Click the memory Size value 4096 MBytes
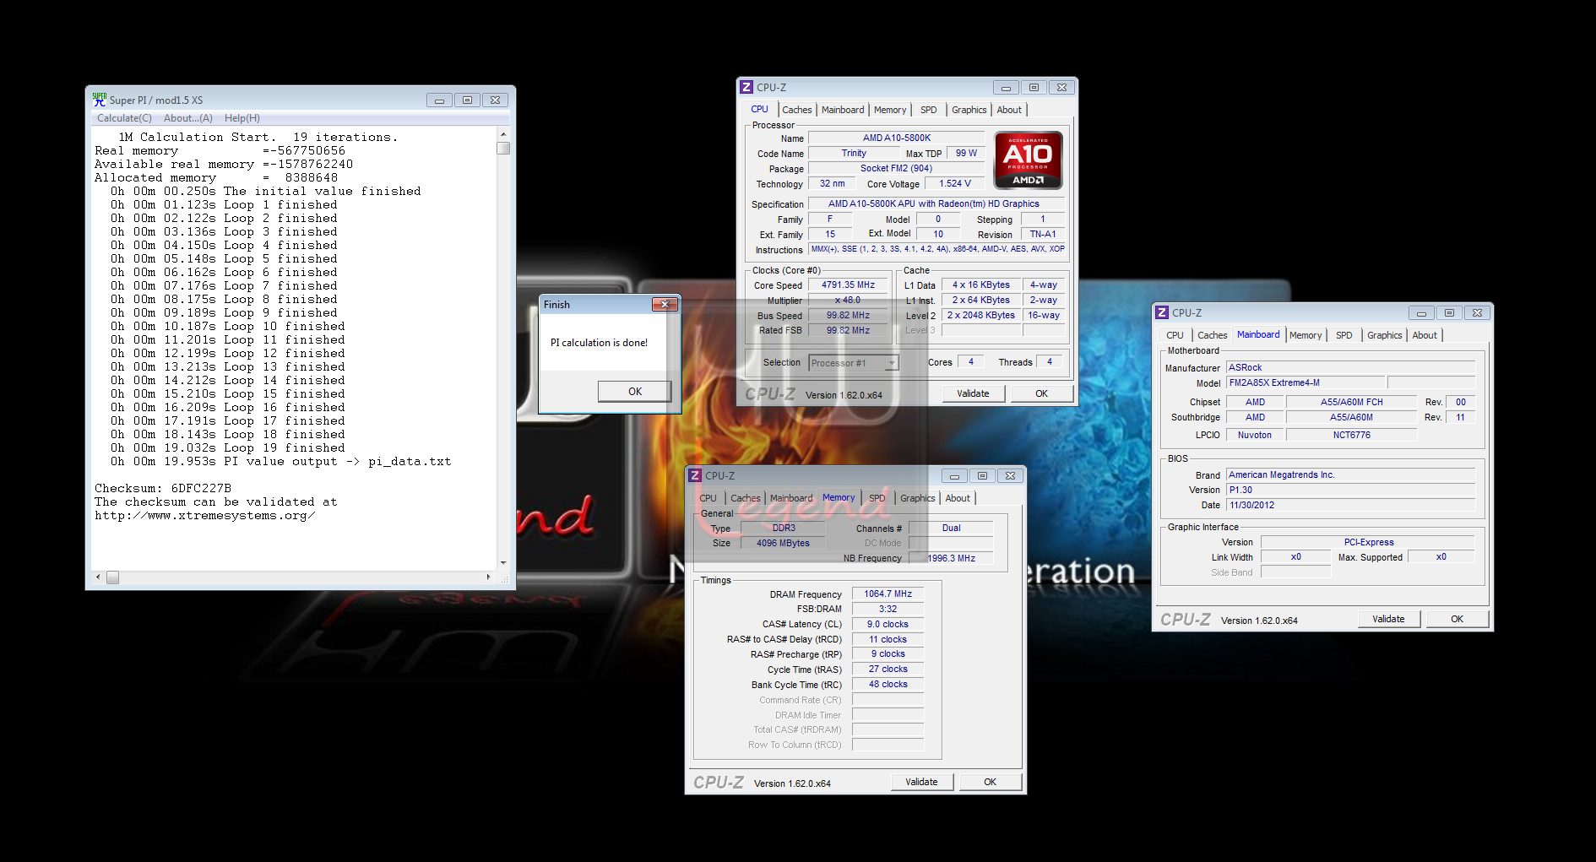Viewport: 1596px width, 862px height. coord(783,543)
